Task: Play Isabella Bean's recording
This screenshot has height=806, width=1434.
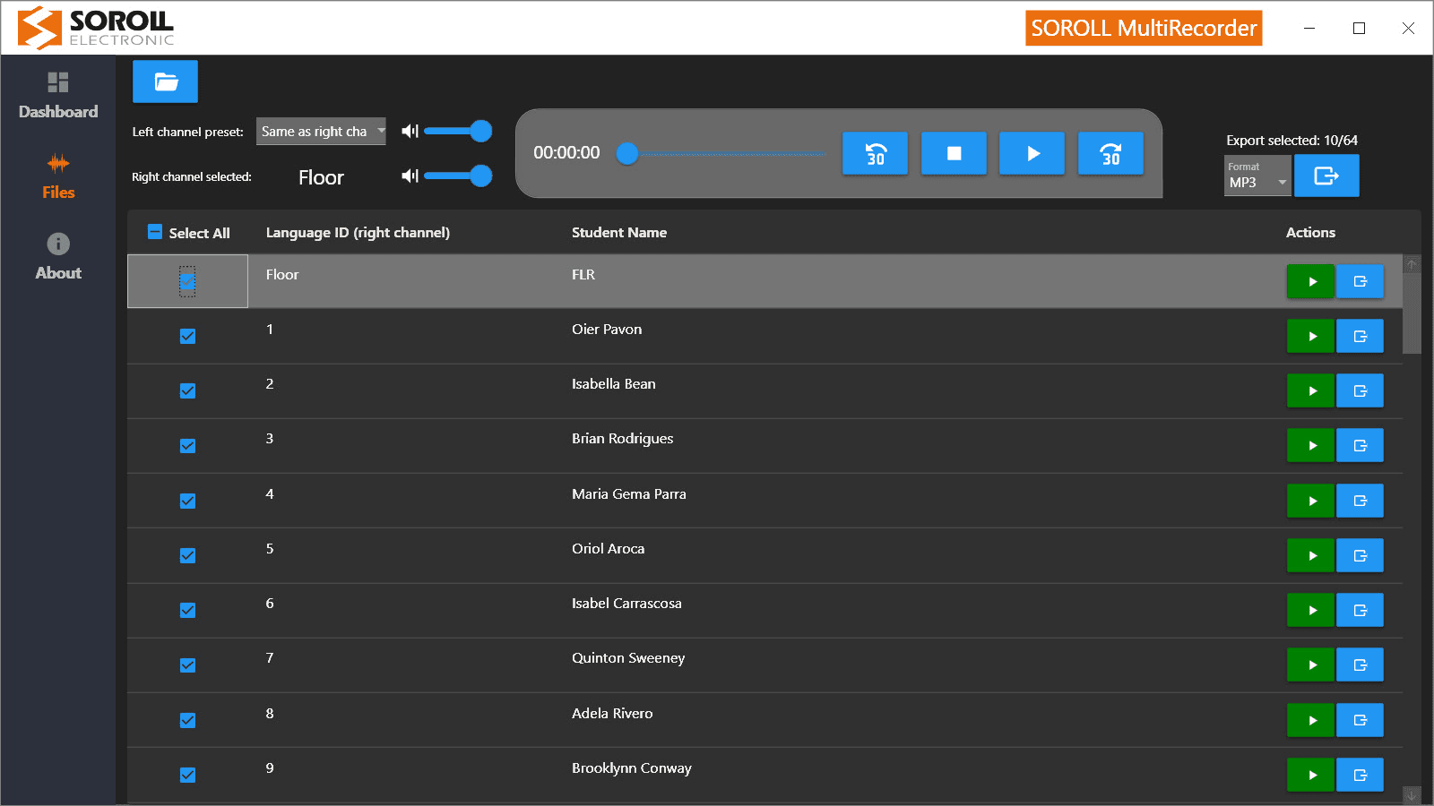Action: coord(1310,391)
